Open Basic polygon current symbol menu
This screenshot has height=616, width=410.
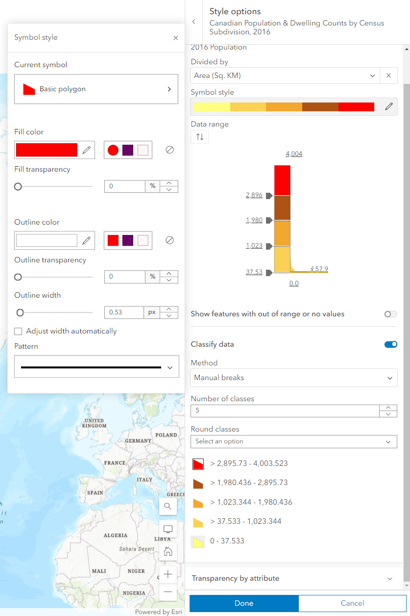[96, 89]
